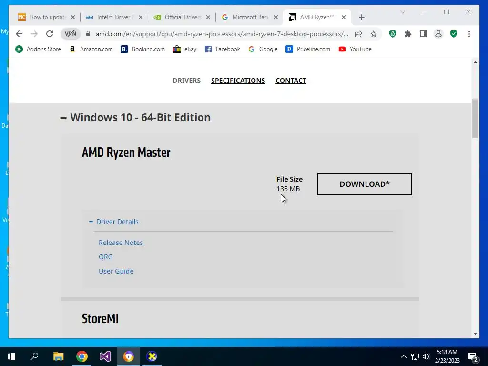
Task: Click the 'AMD Ryzen Master' heading
Action: (x=126, y=152)
